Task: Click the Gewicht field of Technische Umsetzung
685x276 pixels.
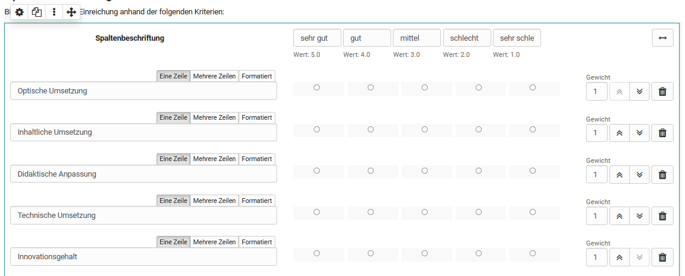Action: (597, 216)
